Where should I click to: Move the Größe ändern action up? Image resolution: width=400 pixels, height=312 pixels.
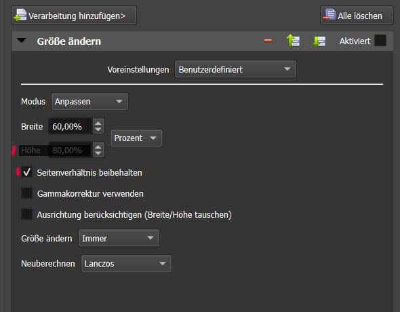tap(293, 41)
